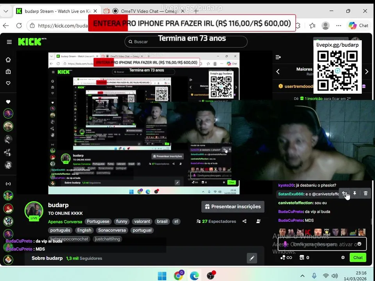Open Copilot Chat in Edge
Screen dimensions: 375x281
coord(358,26)
